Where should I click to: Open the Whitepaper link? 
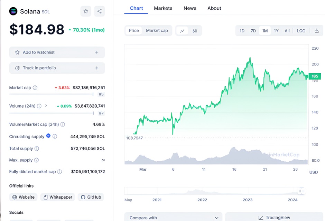point(58,197)
